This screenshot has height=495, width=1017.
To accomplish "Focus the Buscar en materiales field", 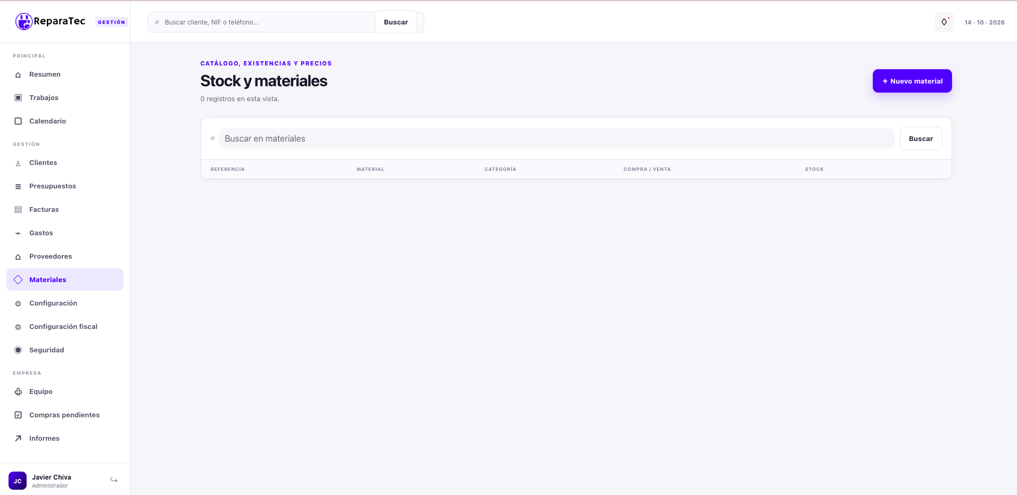I will [557, 138].
